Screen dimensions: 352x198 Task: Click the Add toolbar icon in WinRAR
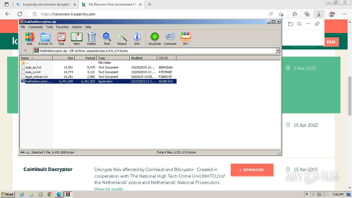(29, 39)
